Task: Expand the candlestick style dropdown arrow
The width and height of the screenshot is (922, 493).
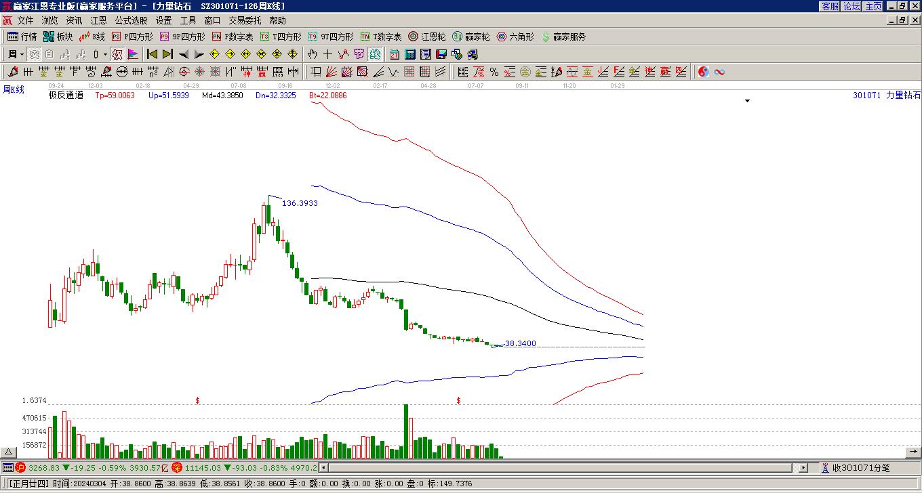Action: (105, 54)
